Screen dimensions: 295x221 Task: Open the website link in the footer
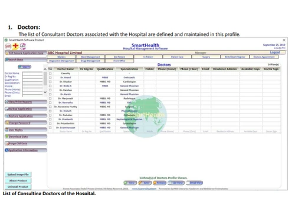(144, 189)
